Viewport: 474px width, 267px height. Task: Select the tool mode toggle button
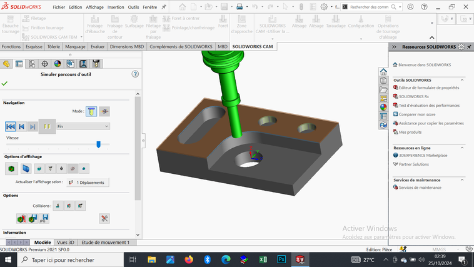point(91,111)
